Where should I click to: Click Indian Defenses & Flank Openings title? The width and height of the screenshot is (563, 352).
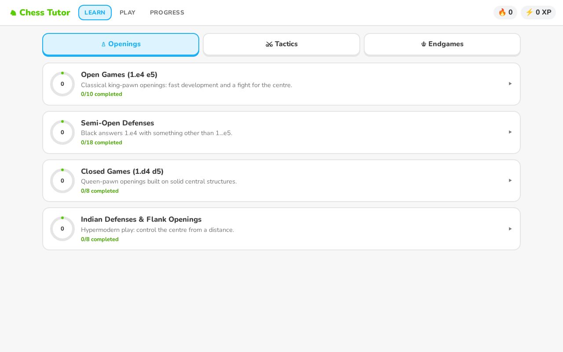pos(141,219)
